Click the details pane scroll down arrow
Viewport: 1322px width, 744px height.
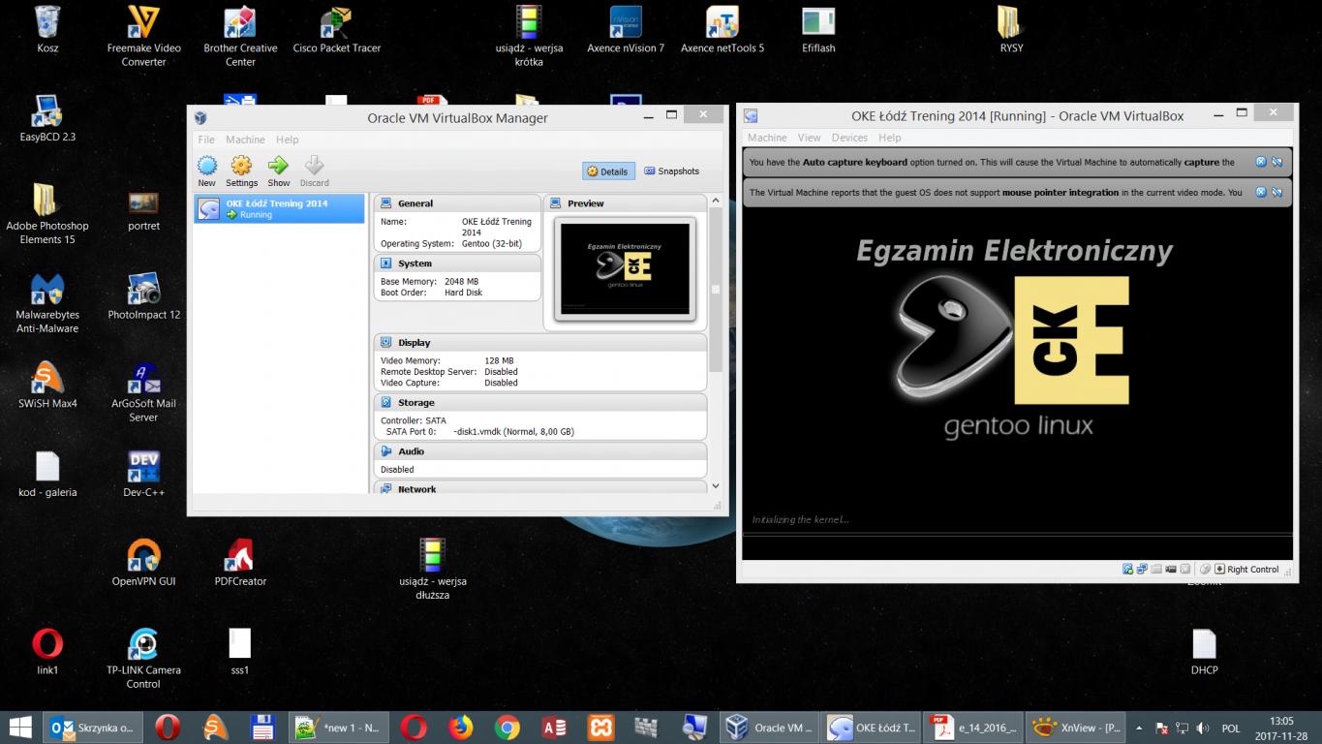(716, 486)
